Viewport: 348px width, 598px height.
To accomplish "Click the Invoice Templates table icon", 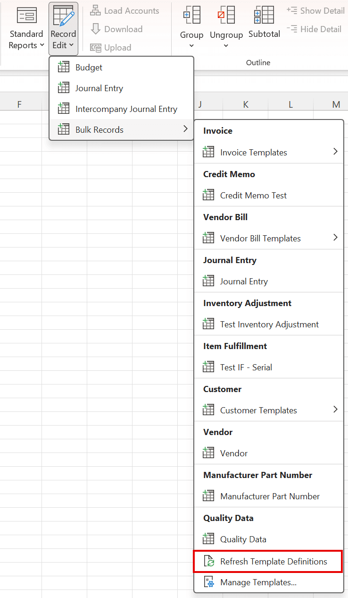I will tap(208, 152).
